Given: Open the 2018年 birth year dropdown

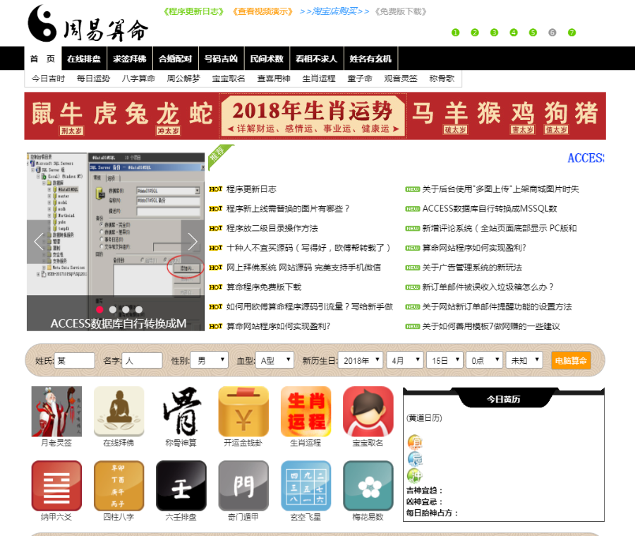Looking at the screenshot, I should [360, 360].
